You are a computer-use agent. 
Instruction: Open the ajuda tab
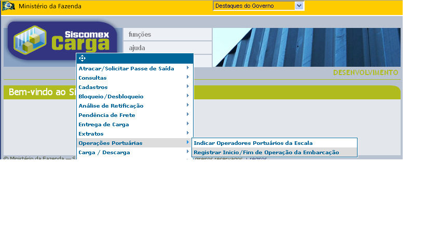coord(168,48)
